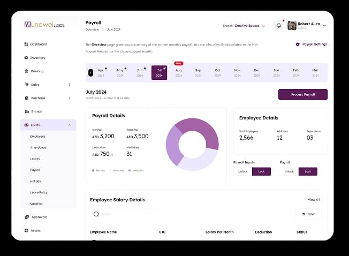This screenshot has height=256, width=349.
Task: Click the search magnifier icon
Action: point(96,214)
